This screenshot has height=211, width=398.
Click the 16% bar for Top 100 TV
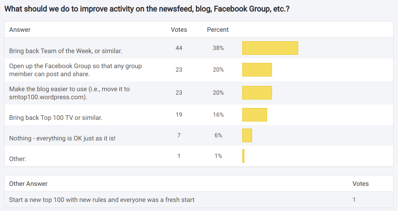click(254, 115)
